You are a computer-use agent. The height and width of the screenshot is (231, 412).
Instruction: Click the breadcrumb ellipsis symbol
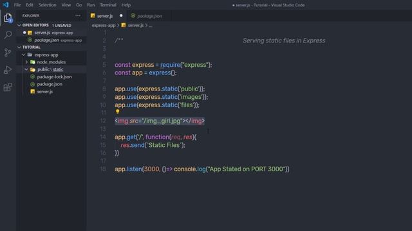tap(151, 26)
